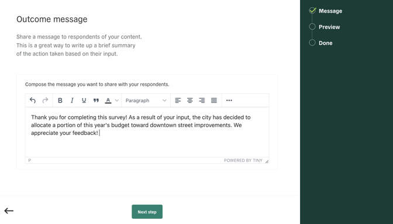
Task: Open the text color picker arrow
Action: click(117, 100)
